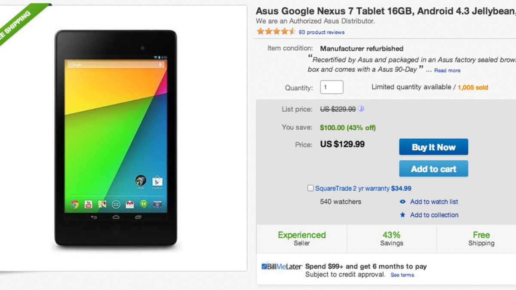Click the Chrome icon on the tablet screen
516x290 pixels.
(75, 204)
